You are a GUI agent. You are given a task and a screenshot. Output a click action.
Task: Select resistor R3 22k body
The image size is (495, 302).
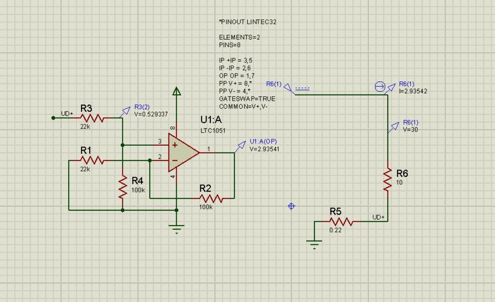93,117
